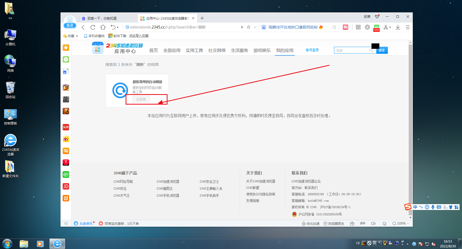Click the 登录 login avatar button

click(70, 22)
